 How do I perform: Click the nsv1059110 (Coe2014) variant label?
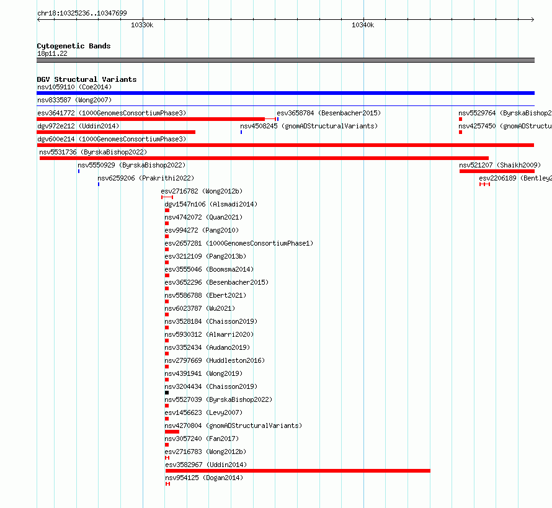pos(74,87)
